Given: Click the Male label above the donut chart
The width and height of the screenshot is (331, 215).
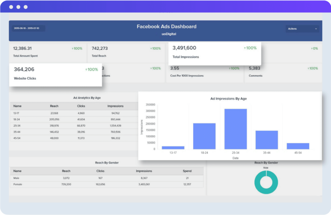Looking at the screenshot, I should [266, 168].
